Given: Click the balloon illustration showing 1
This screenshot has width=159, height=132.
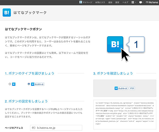Looking at the screenshot, I should [x=135, y=44].
